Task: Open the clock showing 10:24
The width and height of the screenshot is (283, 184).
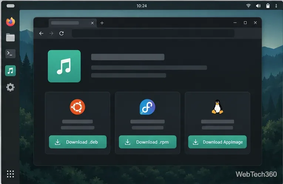Action: [141, 6]
